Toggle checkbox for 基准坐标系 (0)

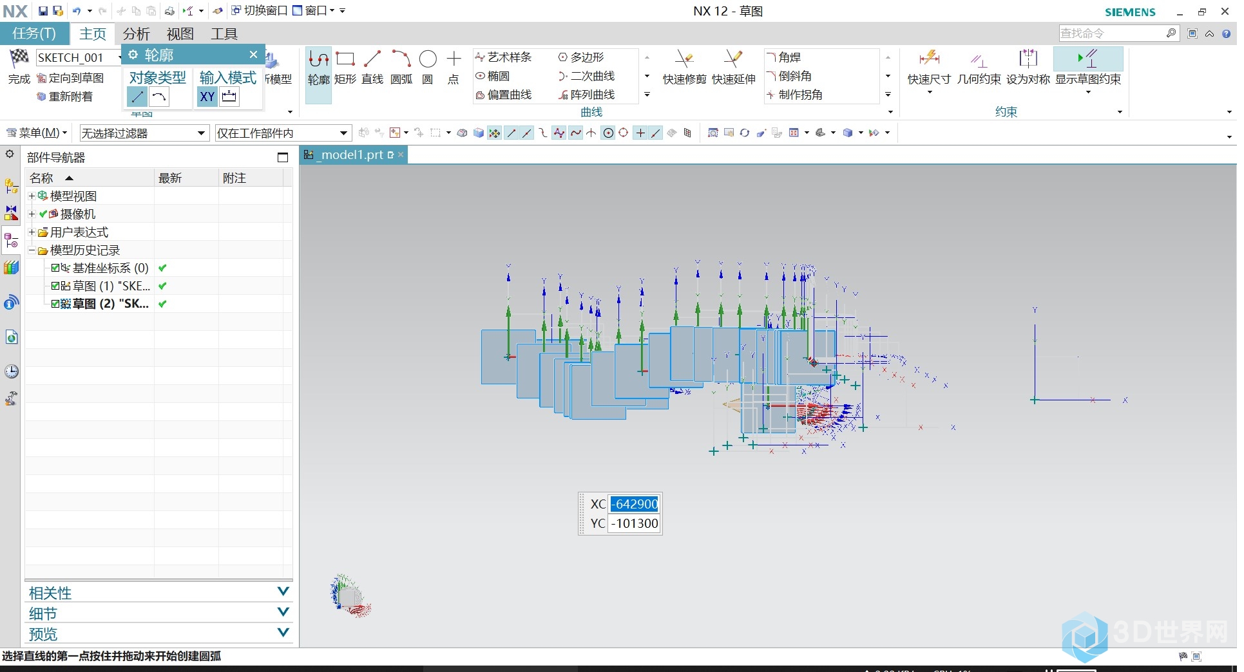[x=55, y=268]
